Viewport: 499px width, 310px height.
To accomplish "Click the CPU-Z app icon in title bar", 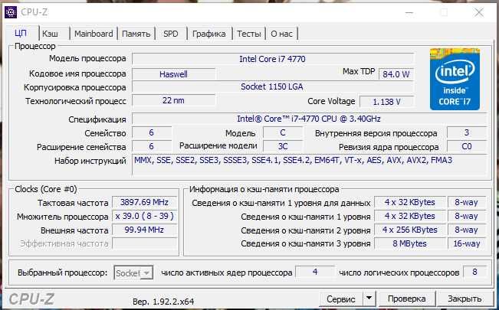I will (x=11, y=12).
